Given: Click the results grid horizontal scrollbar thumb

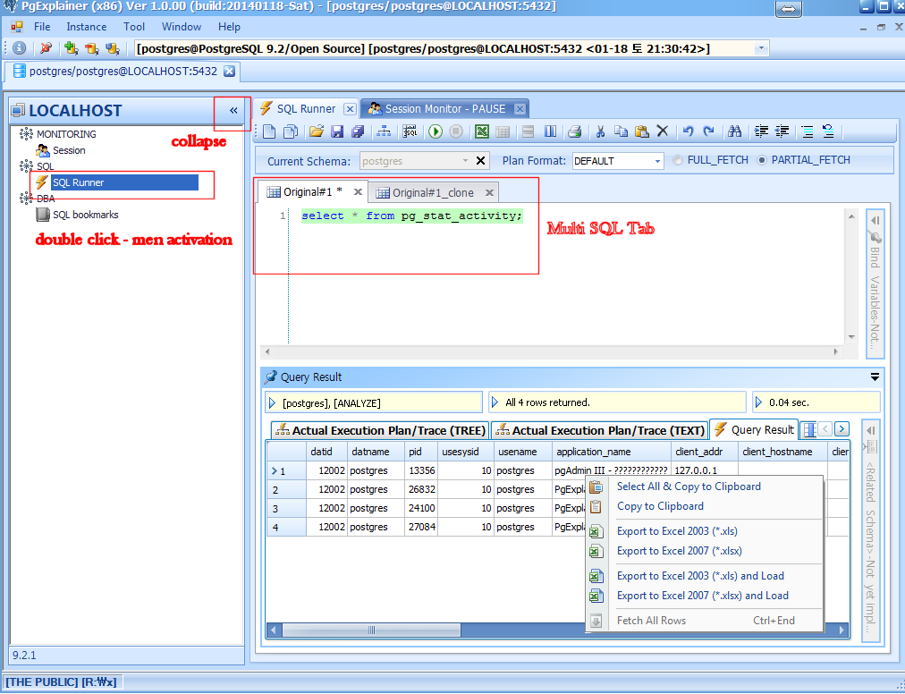Looking at the screenshot, I should 370,630.
